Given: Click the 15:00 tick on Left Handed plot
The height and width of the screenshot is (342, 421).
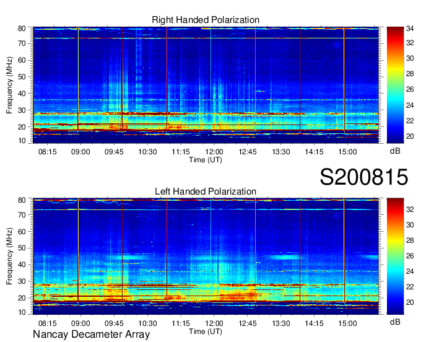Looking at the screenshot, I should tap(347, 323).
